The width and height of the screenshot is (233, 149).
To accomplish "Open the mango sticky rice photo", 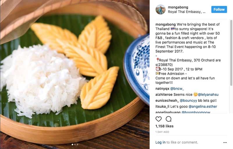I will pos(75,74).
